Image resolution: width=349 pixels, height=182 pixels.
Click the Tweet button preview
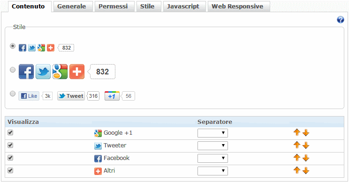click(x=71, y=96)
